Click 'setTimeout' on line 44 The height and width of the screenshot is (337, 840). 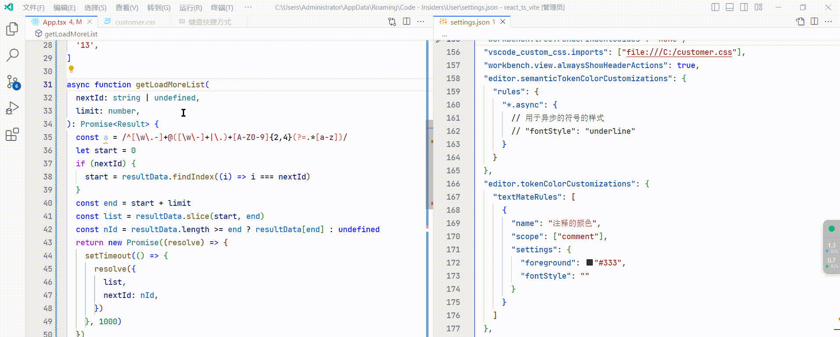pyautogui.click(x=108, y=256)
